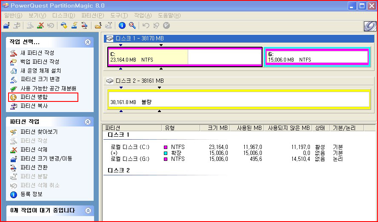Click the Discard all changes toolbar icon
378x222 pixels.
pos(156,25)
